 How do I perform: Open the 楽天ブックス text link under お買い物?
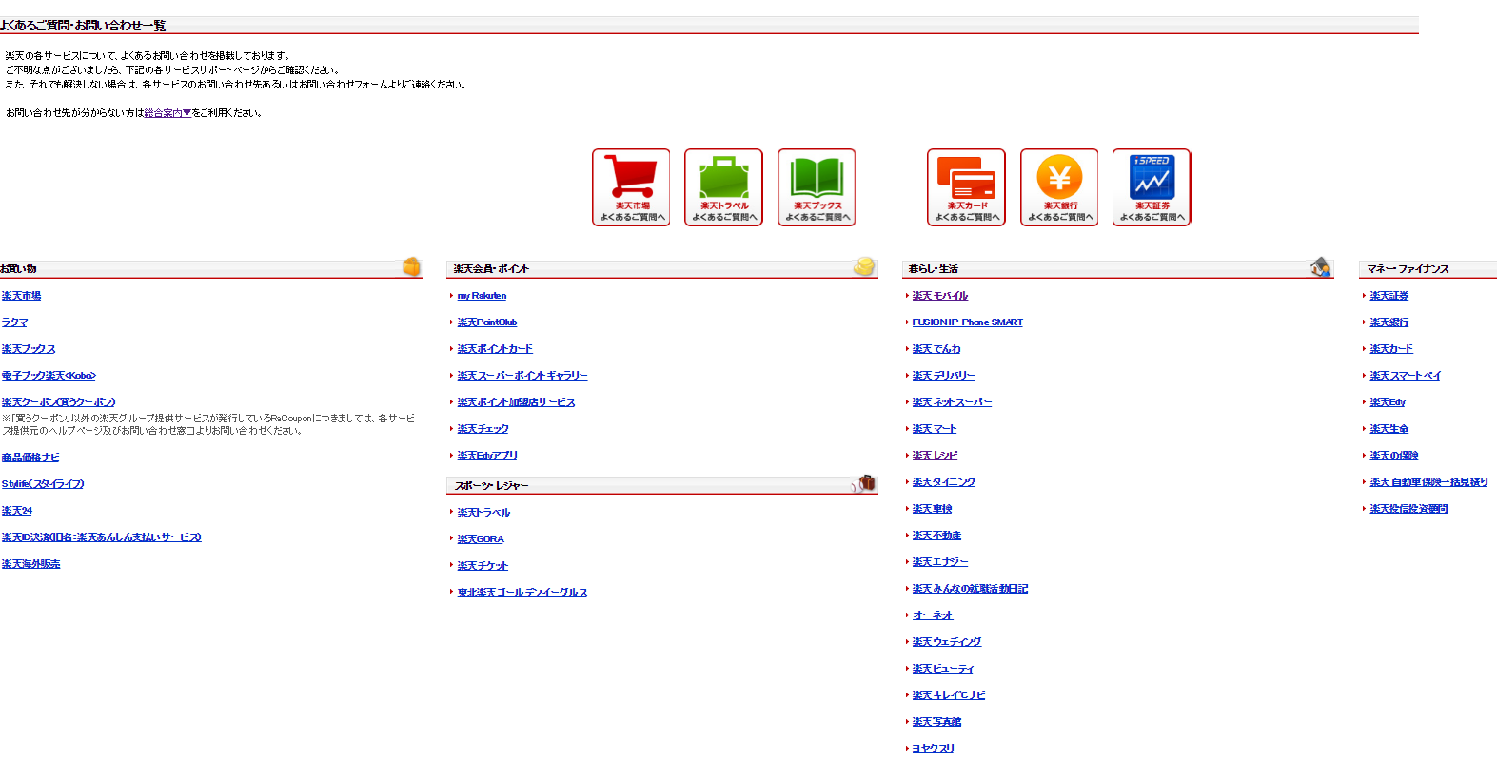click(x=29, y=349)
